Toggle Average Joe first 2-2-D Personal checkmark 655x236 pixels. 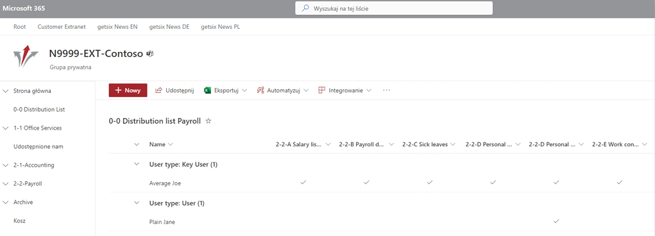coord(493,183)
